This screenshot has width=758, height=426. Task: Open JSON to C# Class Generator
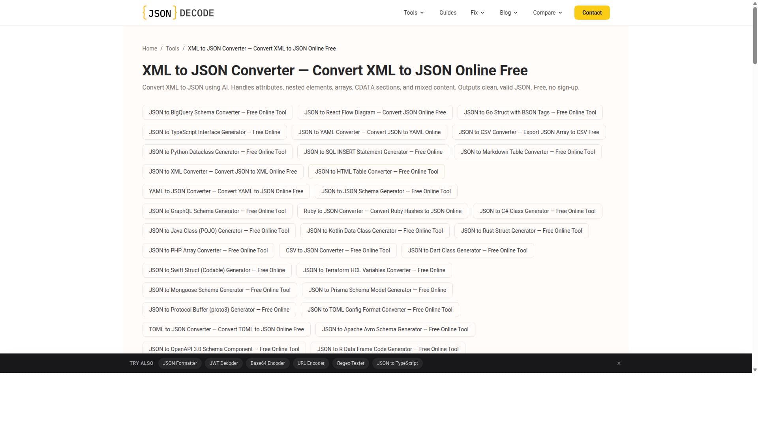(537, 211)
